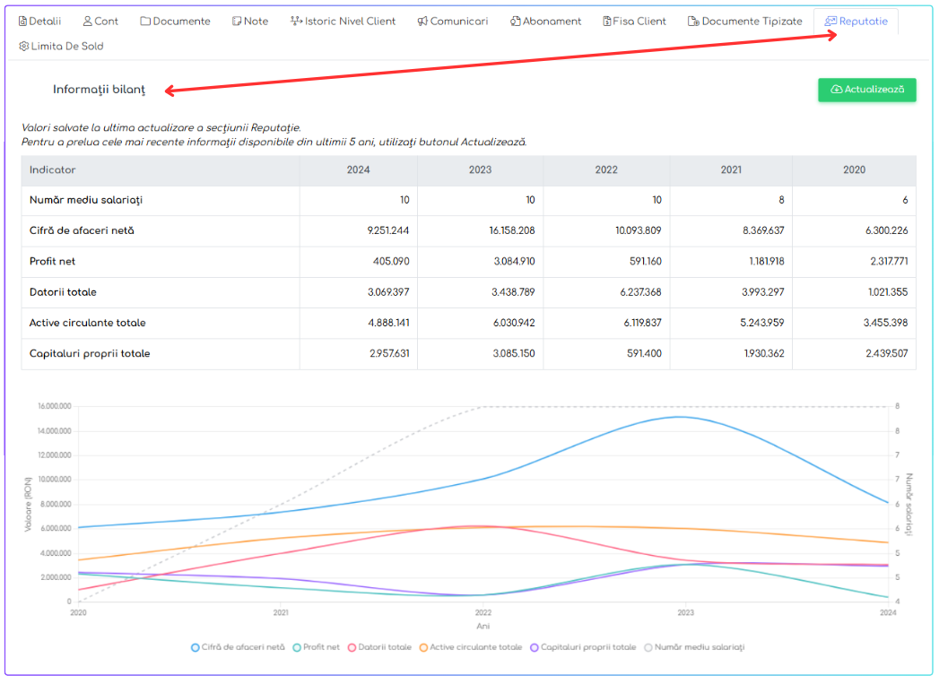Click the Comunicari megaphone icon

422,22
